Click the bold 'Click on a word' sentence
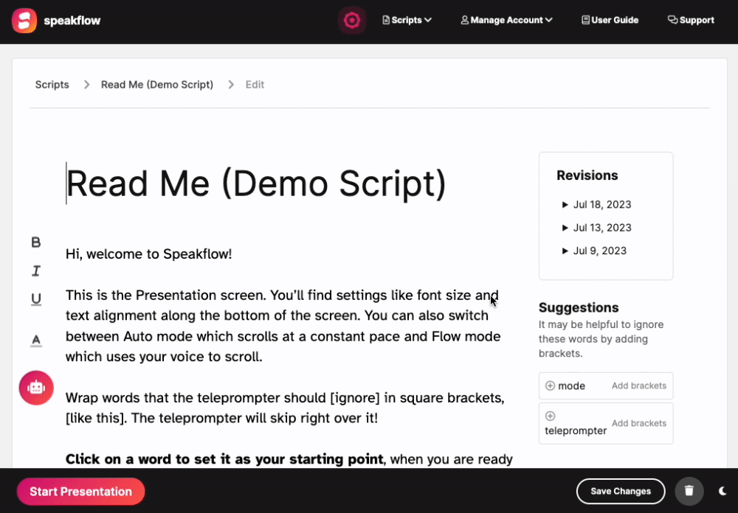Screen dimensions: 738x513 [224, 459]
